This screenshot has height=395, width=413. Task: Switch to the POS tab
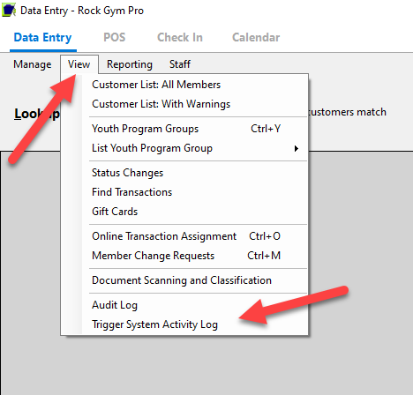click(x=115, y=37)
